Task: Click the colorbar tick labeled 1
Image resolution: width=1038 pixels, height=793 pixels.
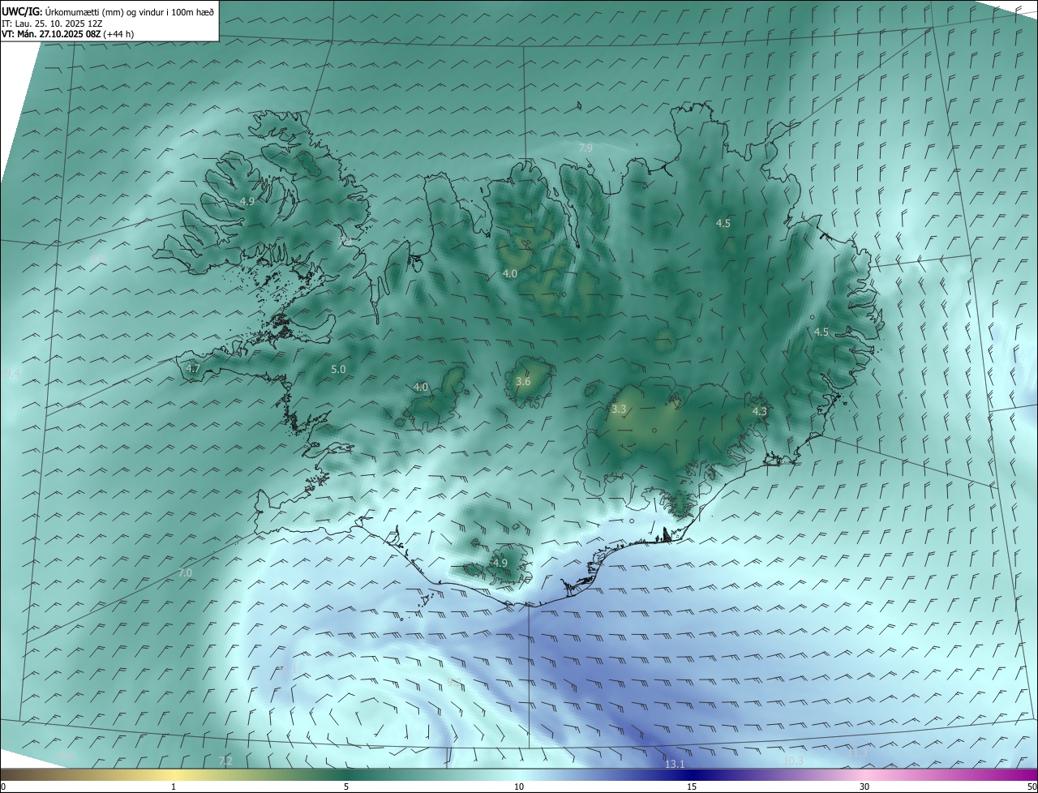Action: coord(174,787)
